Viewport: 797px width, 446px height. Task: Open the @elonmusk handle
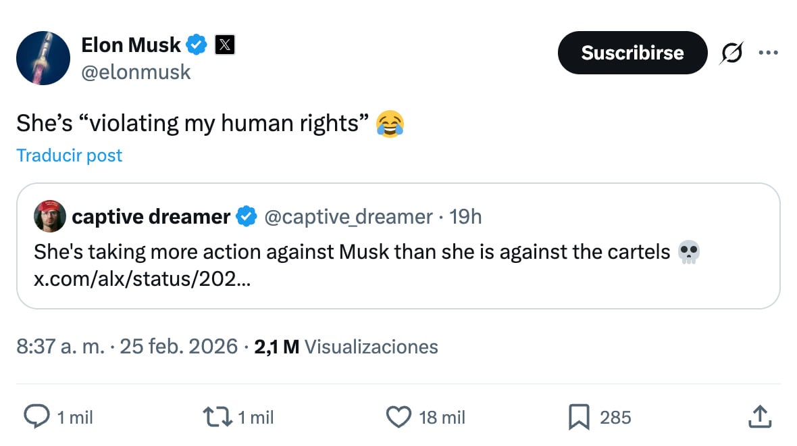[x=136, y=72]
